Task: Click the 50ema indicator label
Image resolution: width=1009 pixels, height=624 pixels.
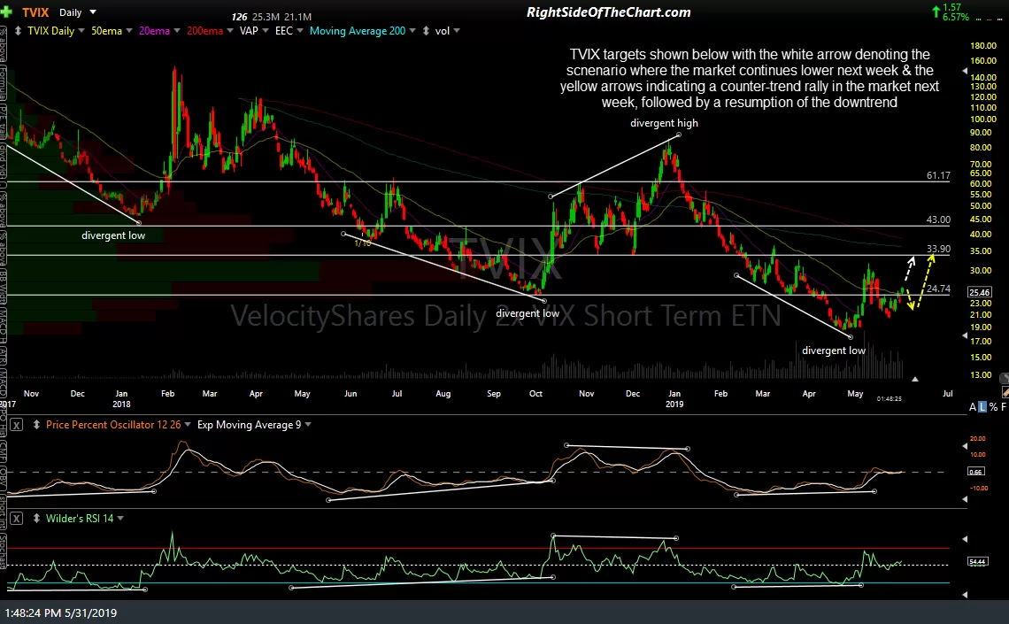Action: [106, 31]
